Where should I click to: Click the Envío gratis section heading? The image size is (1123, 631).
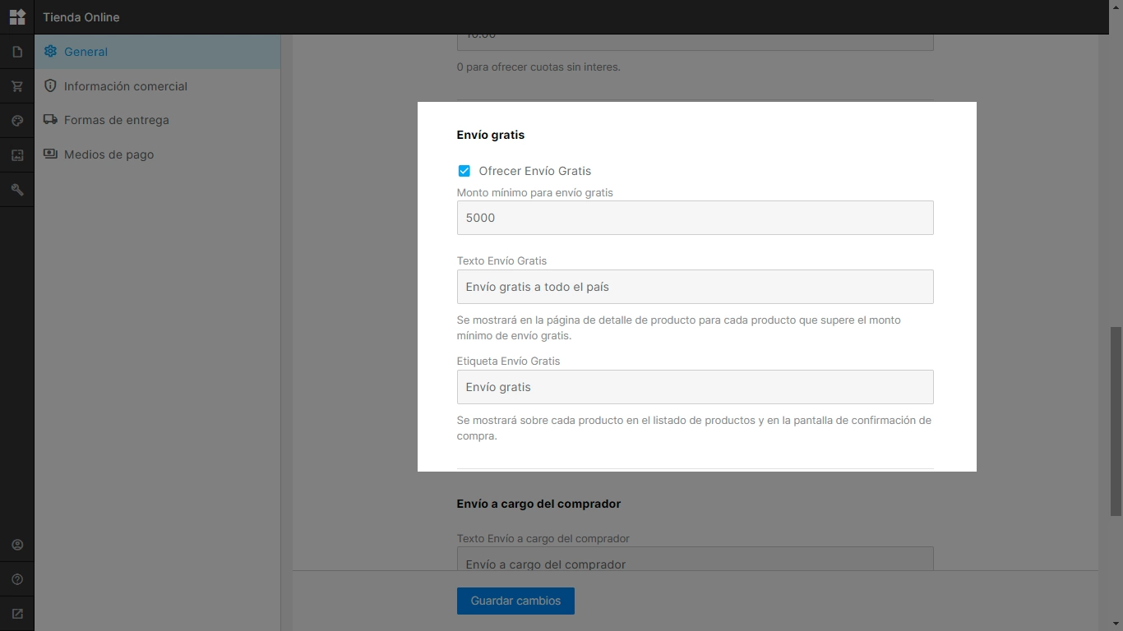[x=491, y=135]
